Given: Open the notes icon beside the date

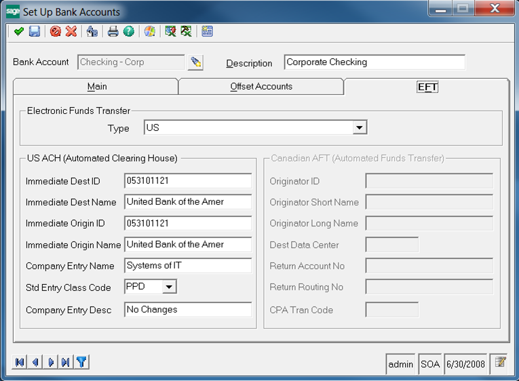Looking at the screenshot, I should click(x=500, y=363).
